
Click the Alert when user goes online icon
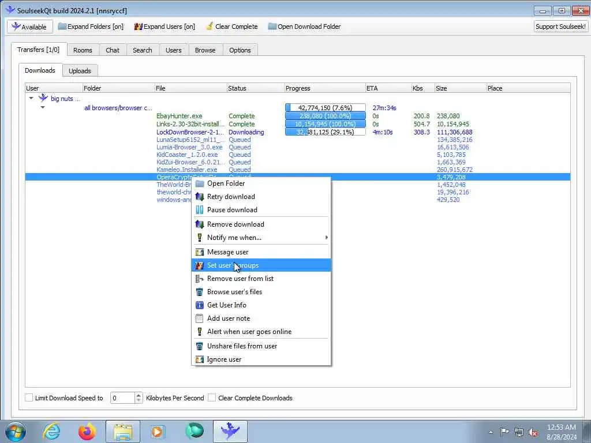coord(199,332)
